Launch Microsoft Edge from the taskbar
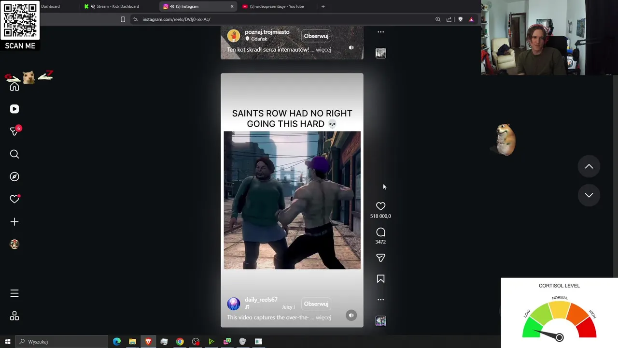Screen dimensions: 618x348 point(117,342)
